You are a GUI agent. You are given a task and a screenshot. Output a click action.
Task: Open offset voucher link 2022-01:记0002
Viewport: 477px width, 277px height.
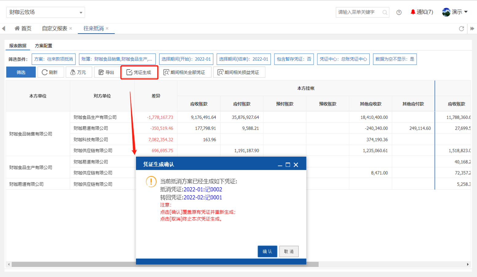coord(203,190)
